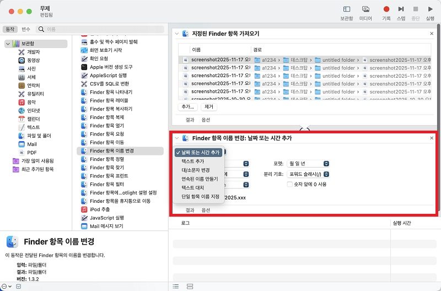Image resolution: width=441 pixels, height=291 pixels.
Task: Open 결과 in the get Finder items action
Action: pyautogui.click(x=190, y=120)
